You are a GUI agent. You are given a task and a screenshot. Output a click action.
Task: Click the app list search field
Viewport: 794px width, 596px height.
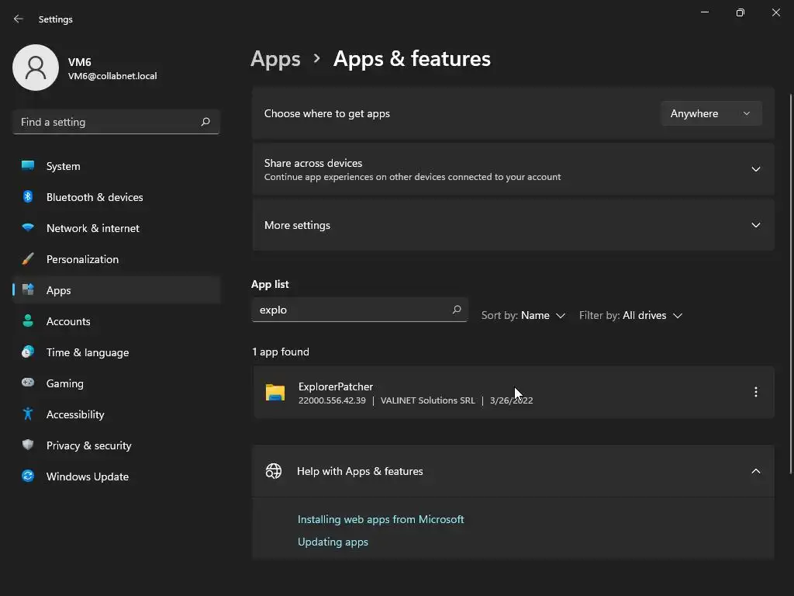pyautogui.click(x=351, y=310)
